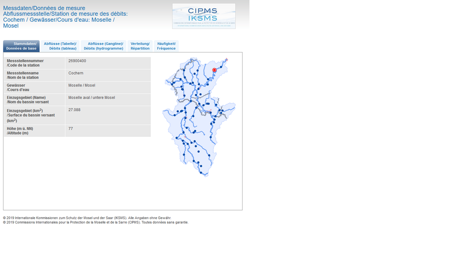Image resolution: width=475 pixels, height=267 pixels.
Task: Click the CIPMS IKSMS logo
Action: [204, 16]
